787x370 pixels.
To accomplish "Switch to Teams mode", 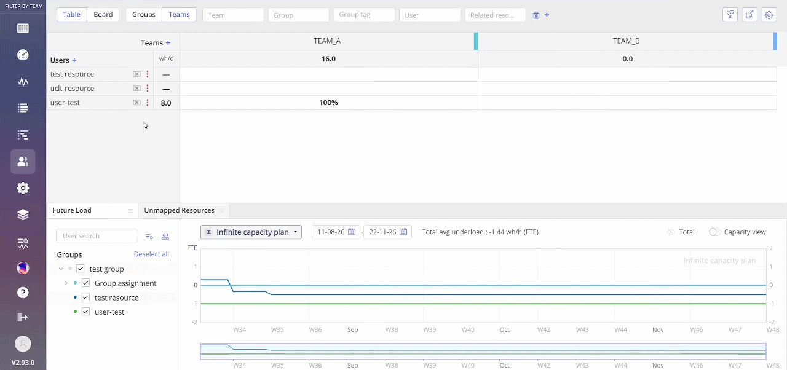I will pyautogui.click(x=179, y=15).
